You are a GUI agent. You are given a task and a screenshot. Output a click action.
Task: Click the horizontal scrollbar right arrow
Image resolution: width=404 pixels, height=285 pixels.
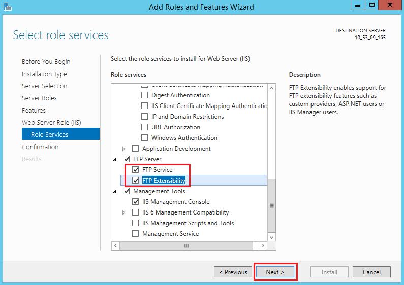pos(263,246)
